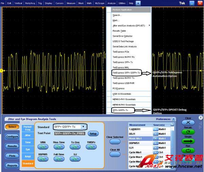The image size is (204, 172).
Task: Choose the Fall-Time measurement icon
Action: tap(59, 159)
